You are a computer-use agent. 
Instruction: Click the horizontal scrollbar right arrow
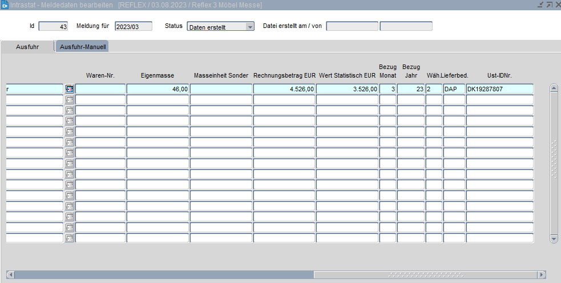542,275
